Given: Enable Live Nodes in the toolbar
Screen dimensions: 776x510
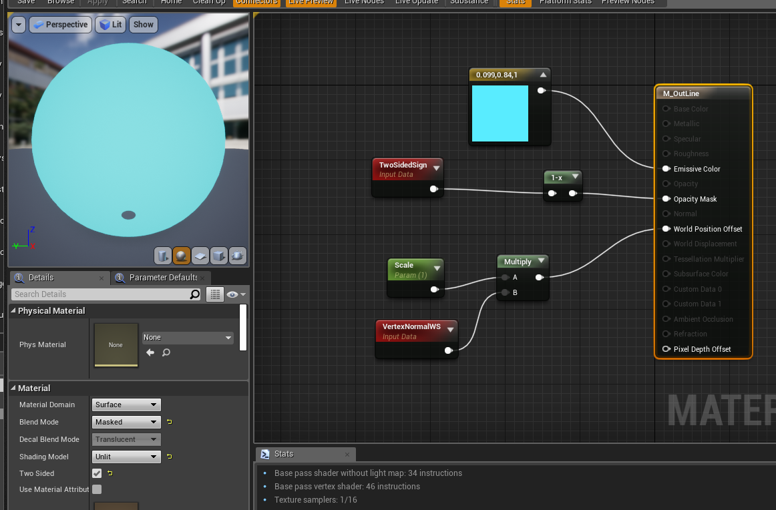Looking at the screenshot, I should [x=364, y=3].
